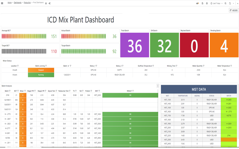Viewport: 239px width, 149px height.
Task: Open the HISTORY link button
Action: tap(234, 10)
